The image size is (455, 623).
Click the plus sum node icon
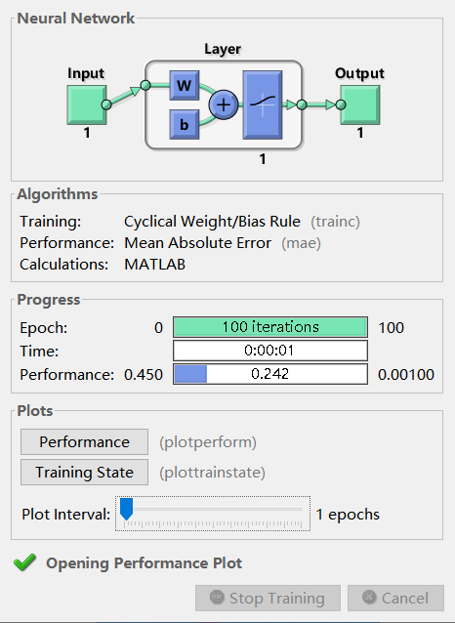coord(224,104)
